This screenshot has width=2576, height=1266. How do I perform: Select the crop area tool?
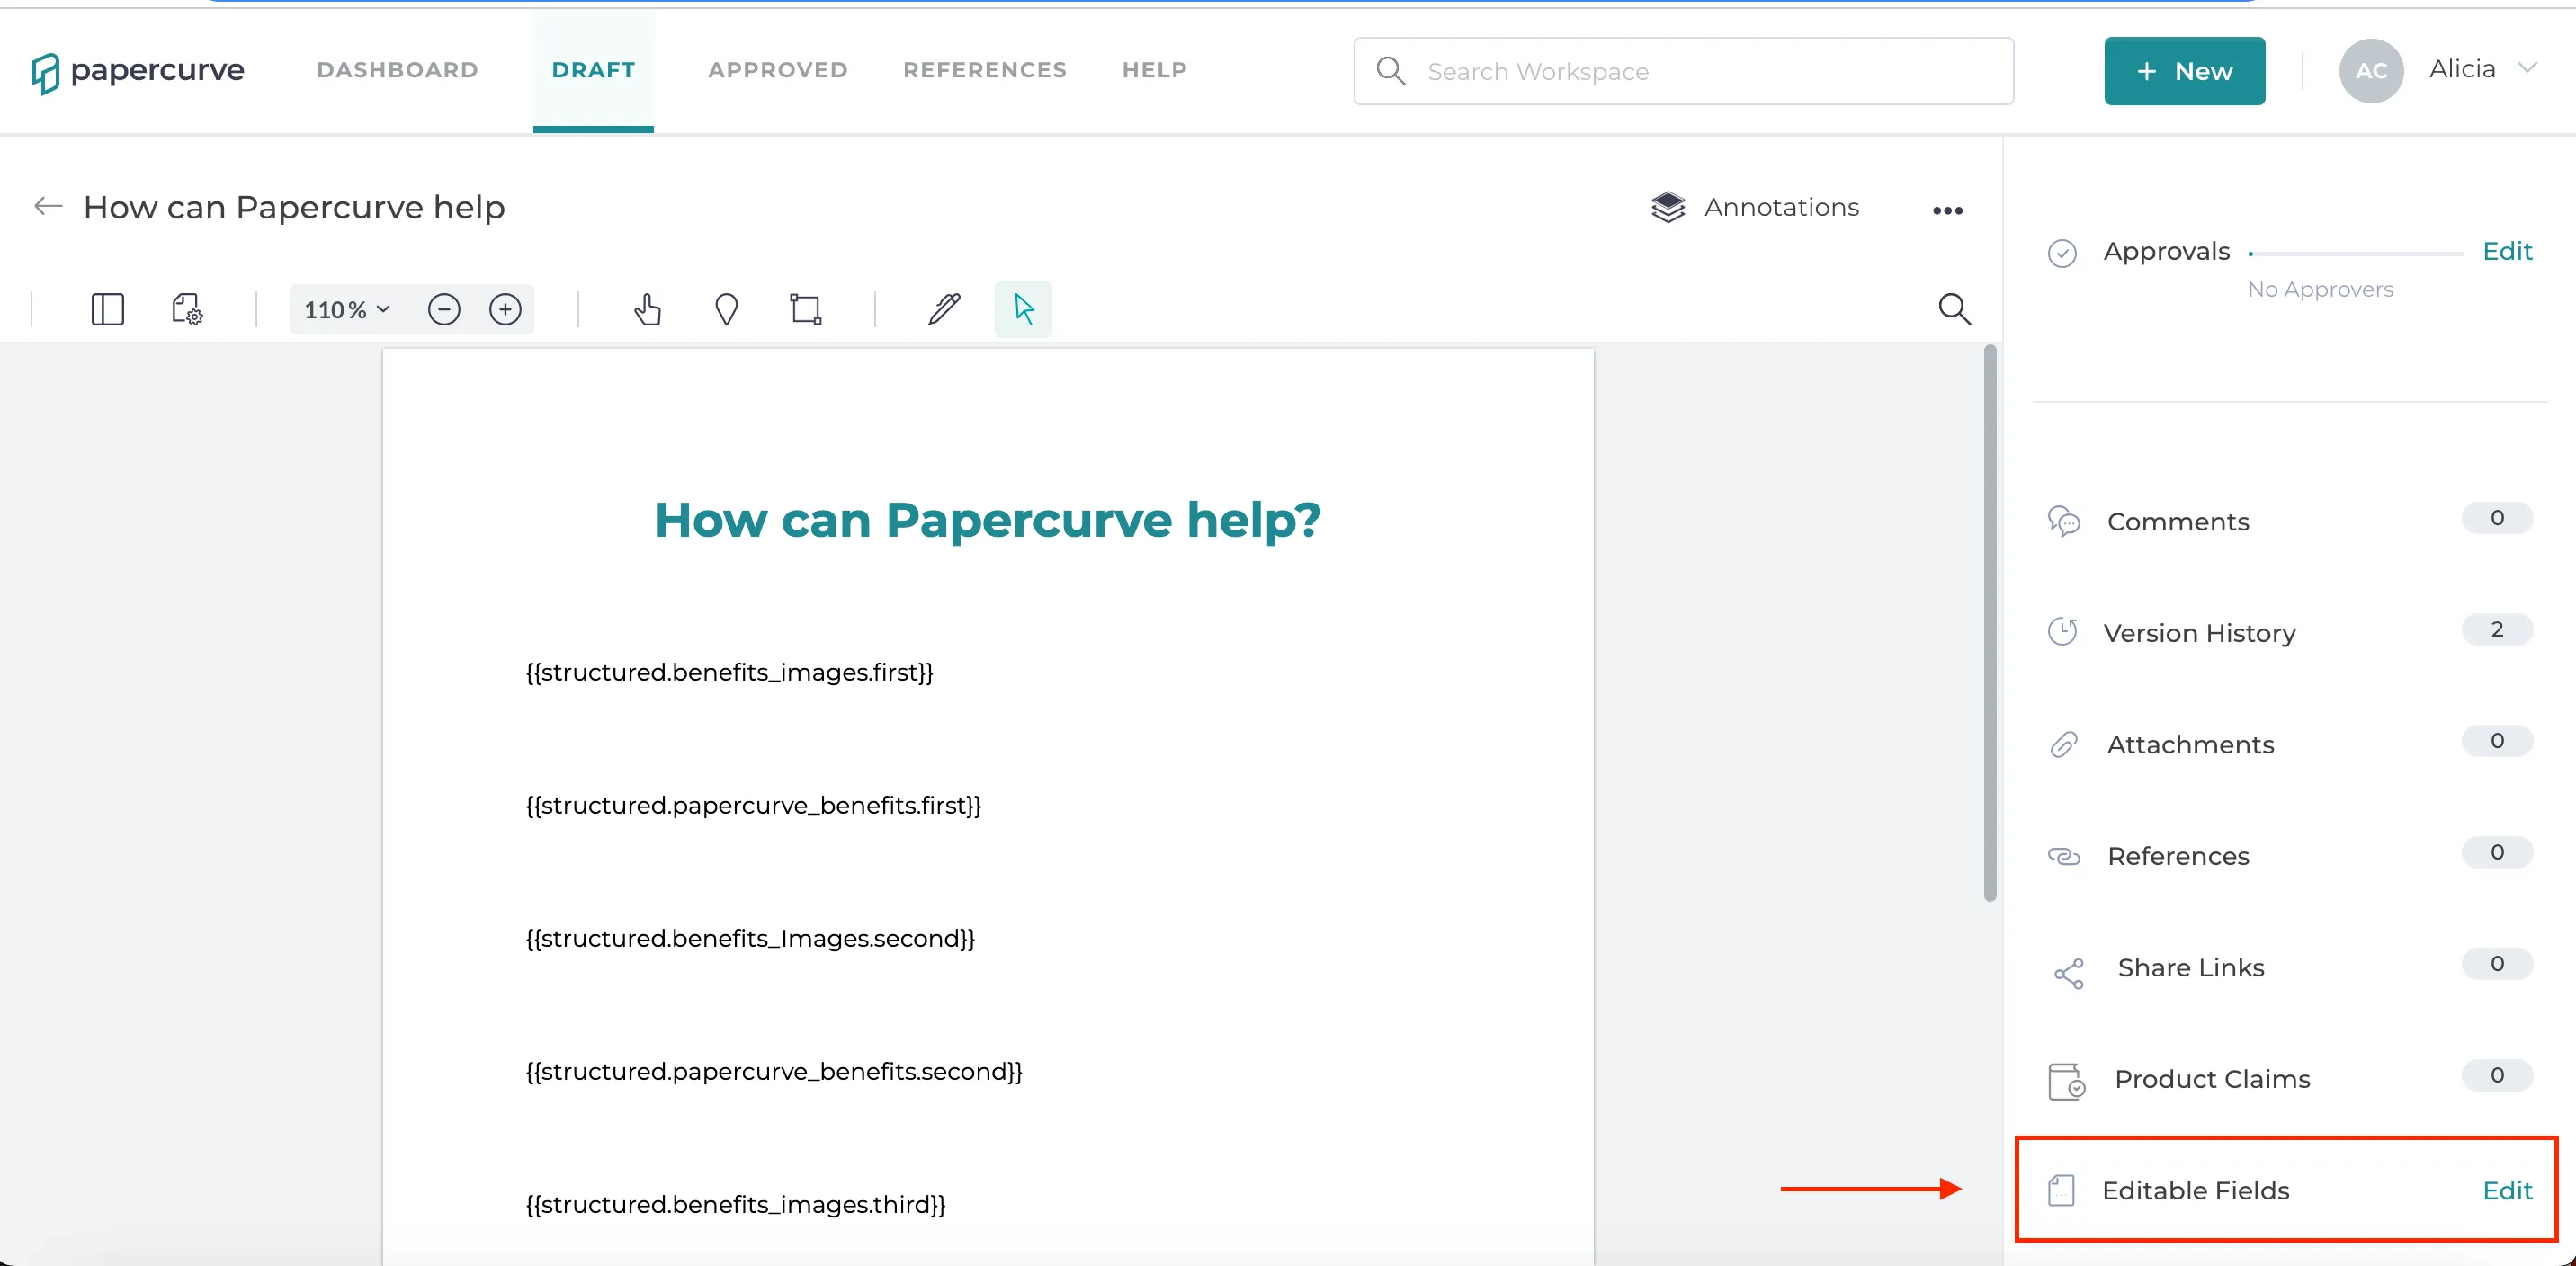click(805, 309)
